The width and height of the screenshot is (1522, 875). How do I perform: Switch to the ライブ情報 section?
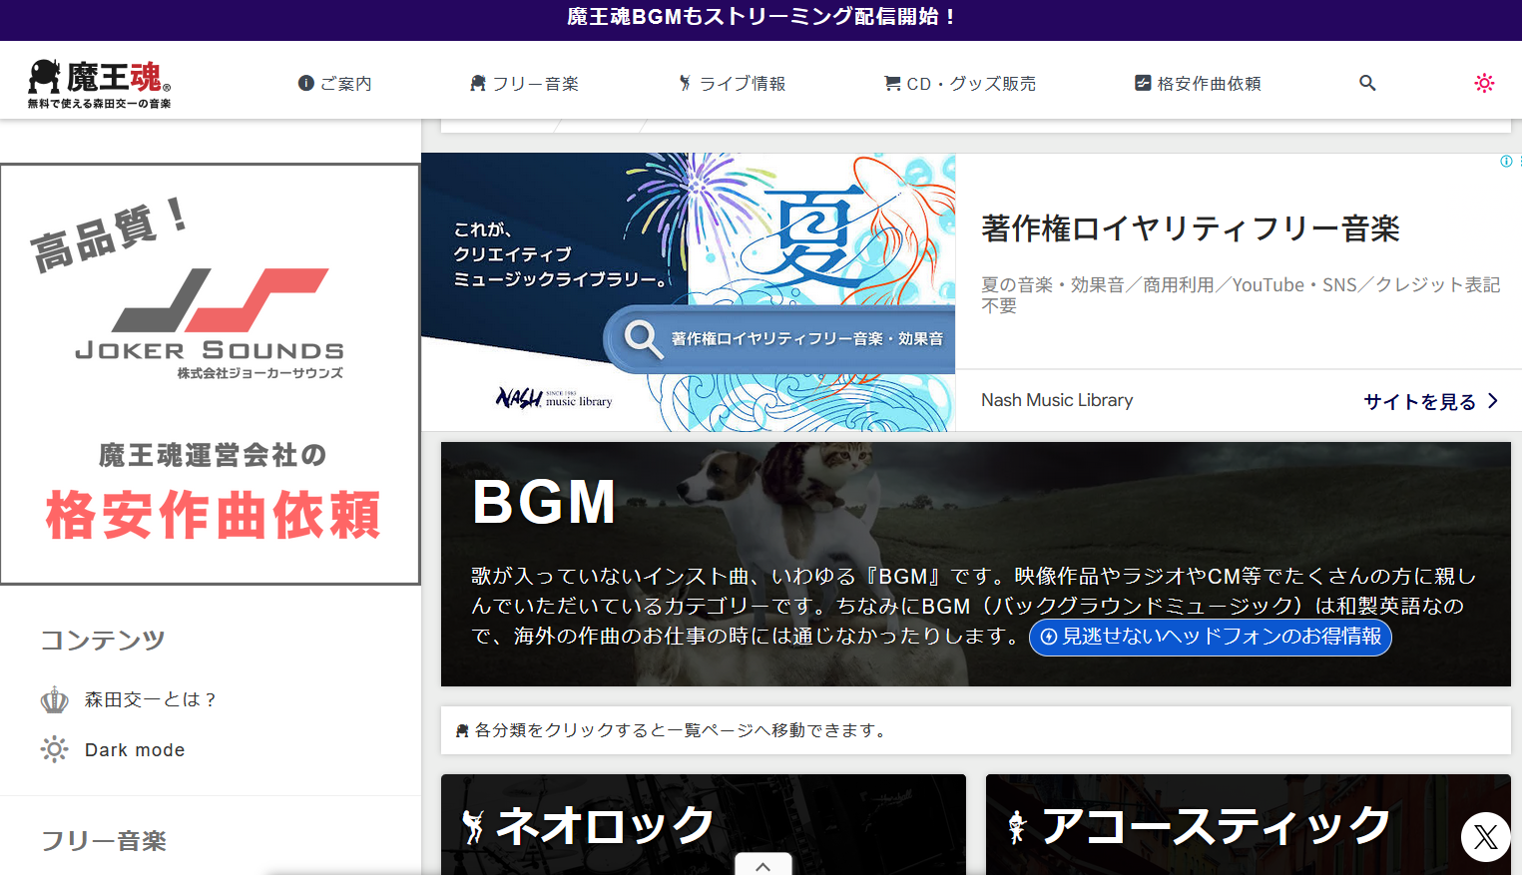pyautogui.click(x=732, y=83)
